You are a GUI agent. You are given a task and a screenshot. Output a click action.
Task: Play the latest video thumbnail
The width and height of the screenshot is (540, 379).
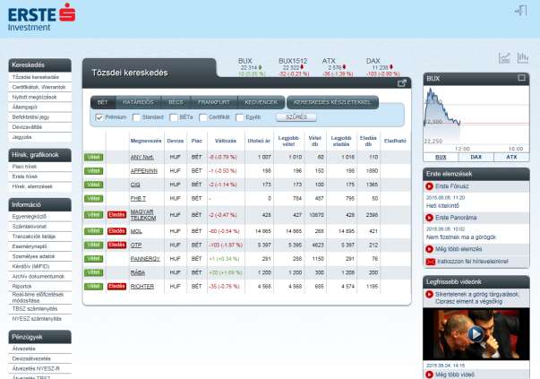pos(476,334)
